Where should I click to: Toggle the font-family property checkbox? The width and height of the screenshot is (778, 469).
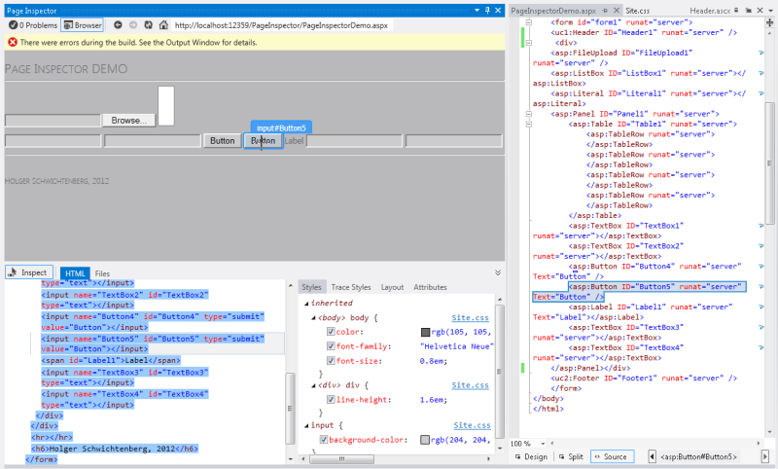click(x=332, y=345)
